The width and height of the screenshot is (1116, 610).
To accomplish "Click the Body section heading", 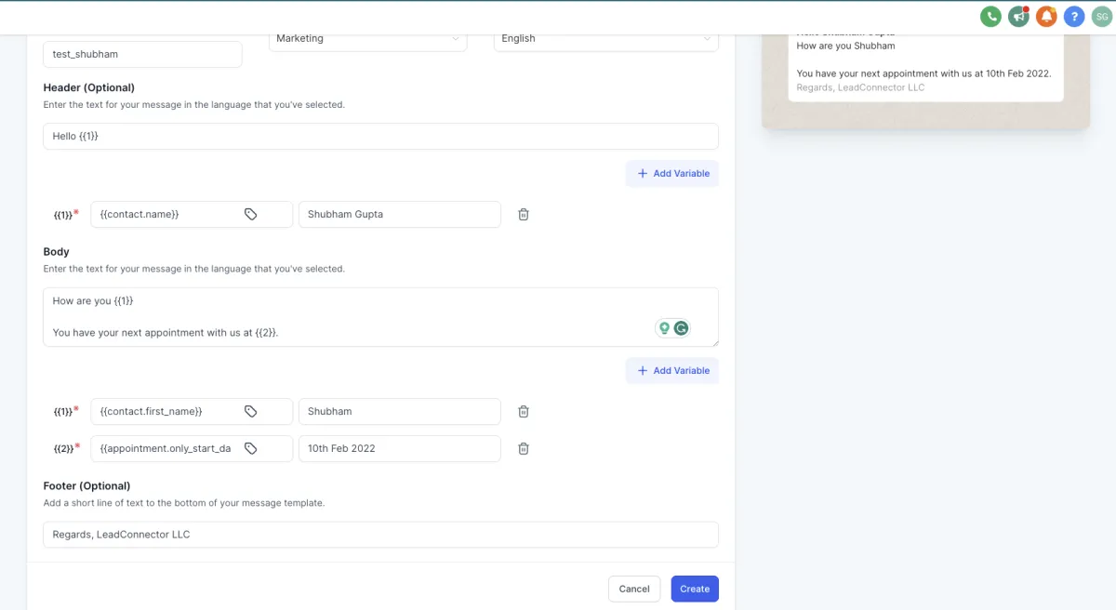I will (x=57, y=252).
